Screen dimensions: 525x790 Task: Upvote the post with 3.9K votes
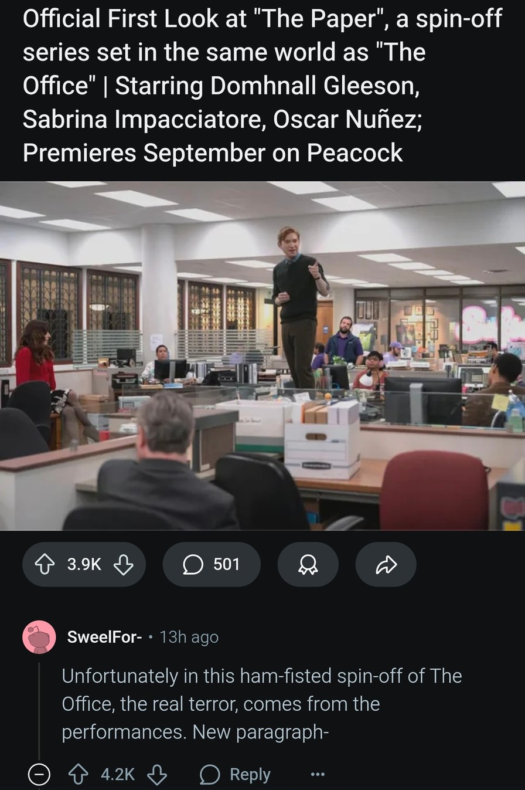coord(45,564)
